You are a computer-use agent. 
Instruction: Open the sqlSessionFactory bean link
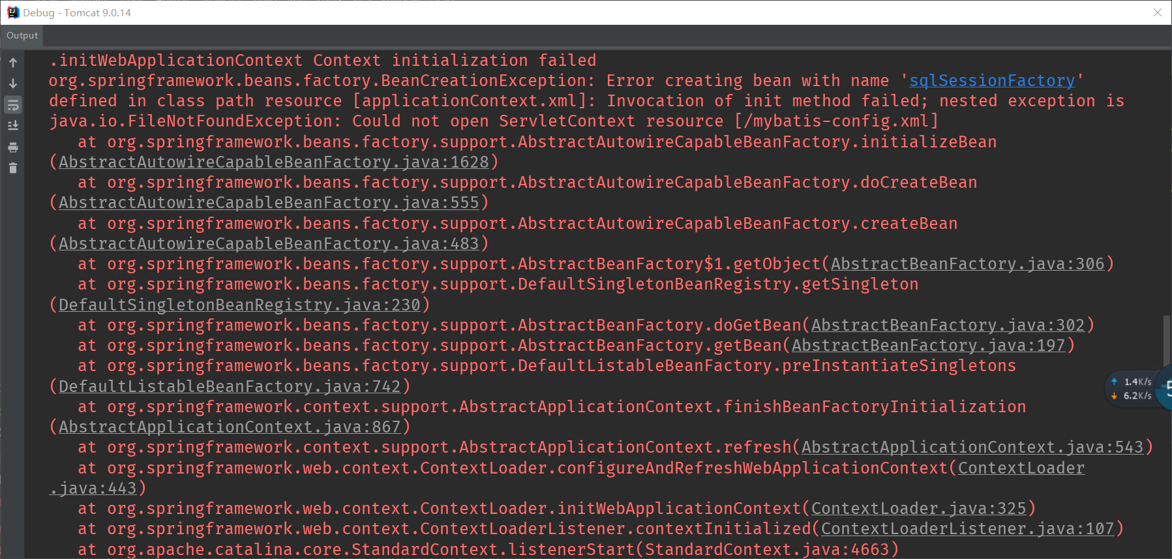992,81
